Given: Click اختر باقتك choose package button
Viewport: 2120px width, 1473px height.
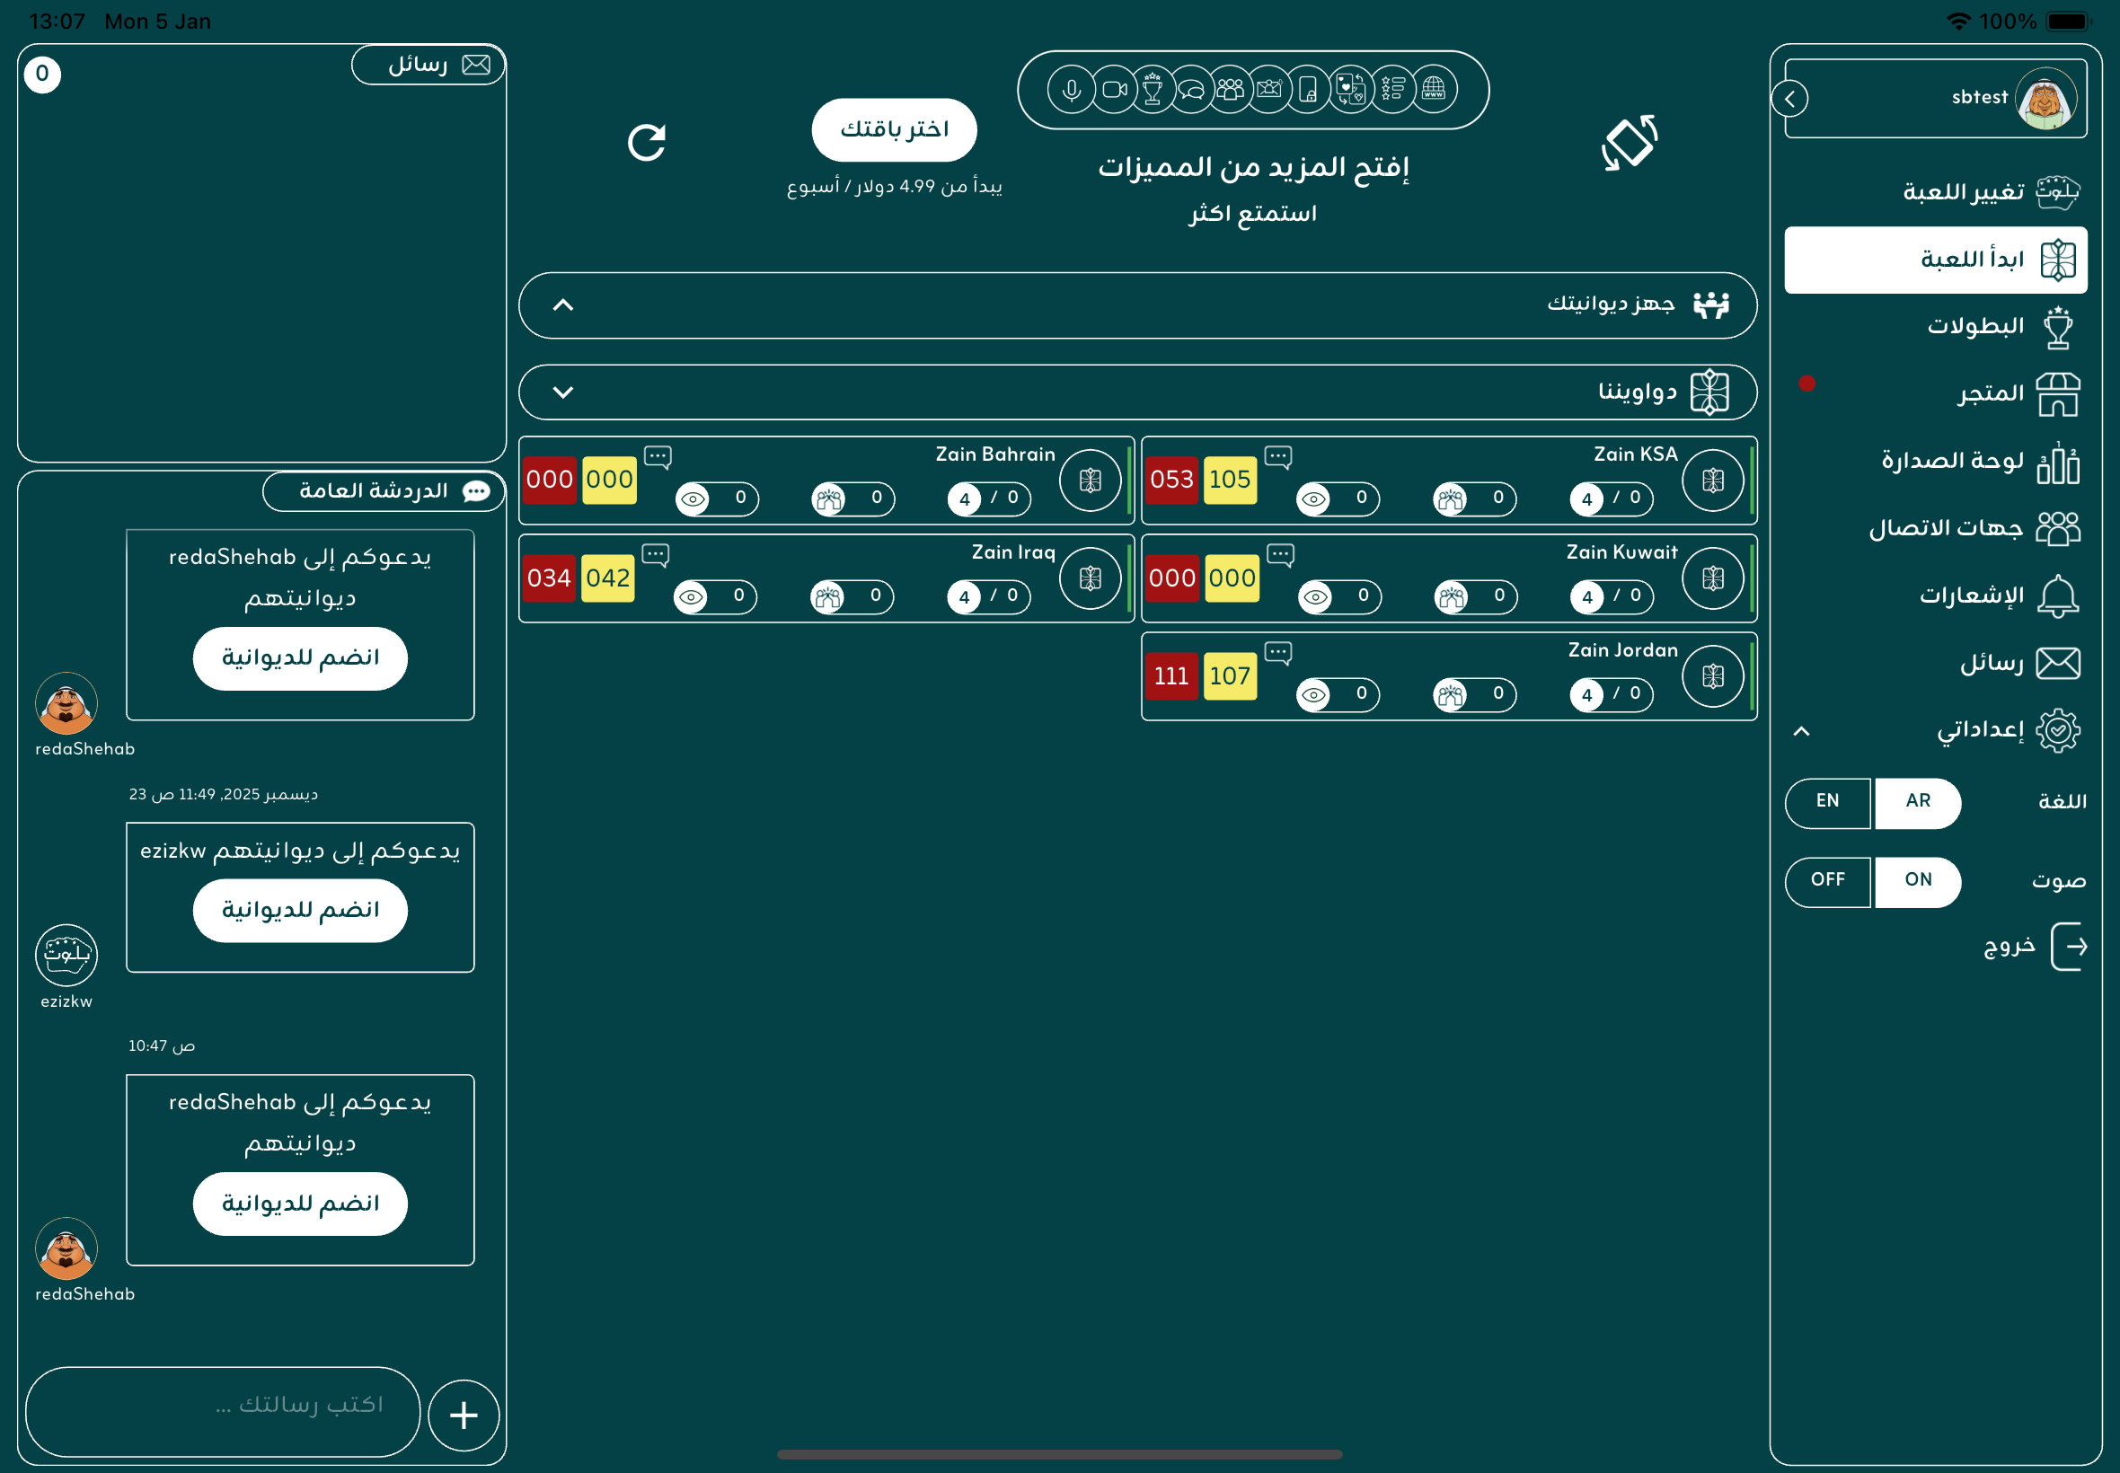Looking at the screenshot, I should click(x=894, y=129).
